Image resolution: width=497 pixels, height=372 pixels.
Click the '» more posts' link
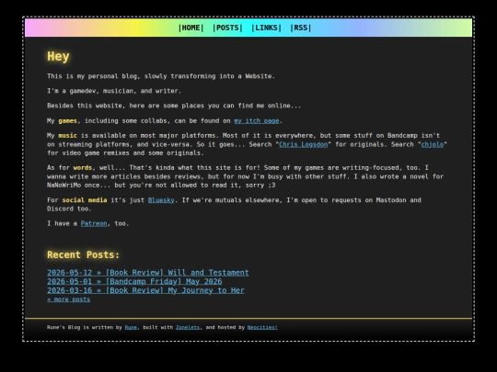tap(68, 299)
